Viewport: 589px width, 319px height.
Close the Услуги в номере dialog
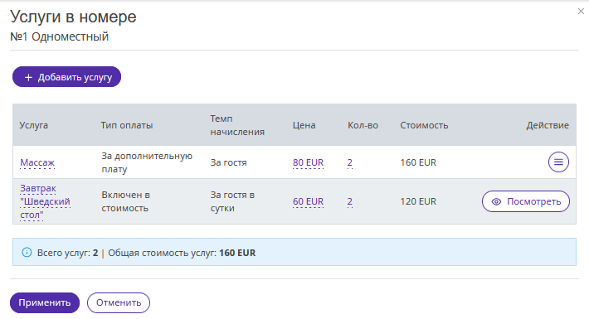(581, 12)
